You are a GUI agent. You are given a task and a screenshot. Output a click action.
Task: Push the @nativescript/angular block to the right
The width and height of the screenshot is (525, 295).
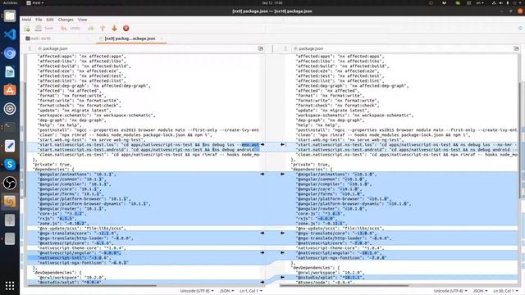pyautogui.click(x=262, y=252)
